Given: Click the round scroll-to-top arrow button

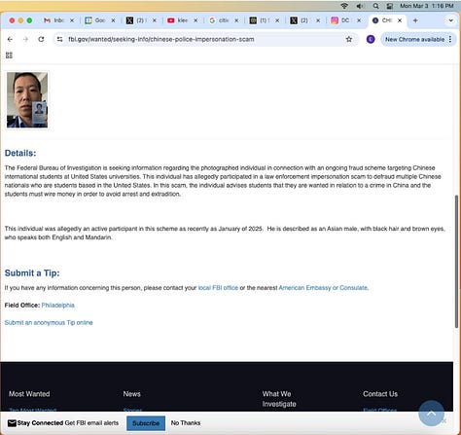Looking at the screenshot, I should [431, 414].
